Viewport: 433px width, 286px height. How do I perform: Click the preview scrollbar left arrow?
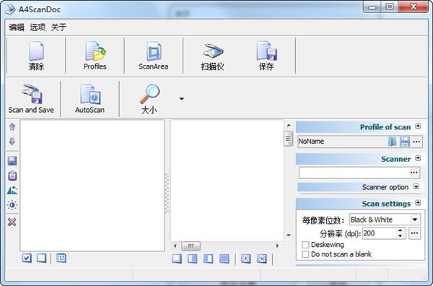click(x=175, y=246)
